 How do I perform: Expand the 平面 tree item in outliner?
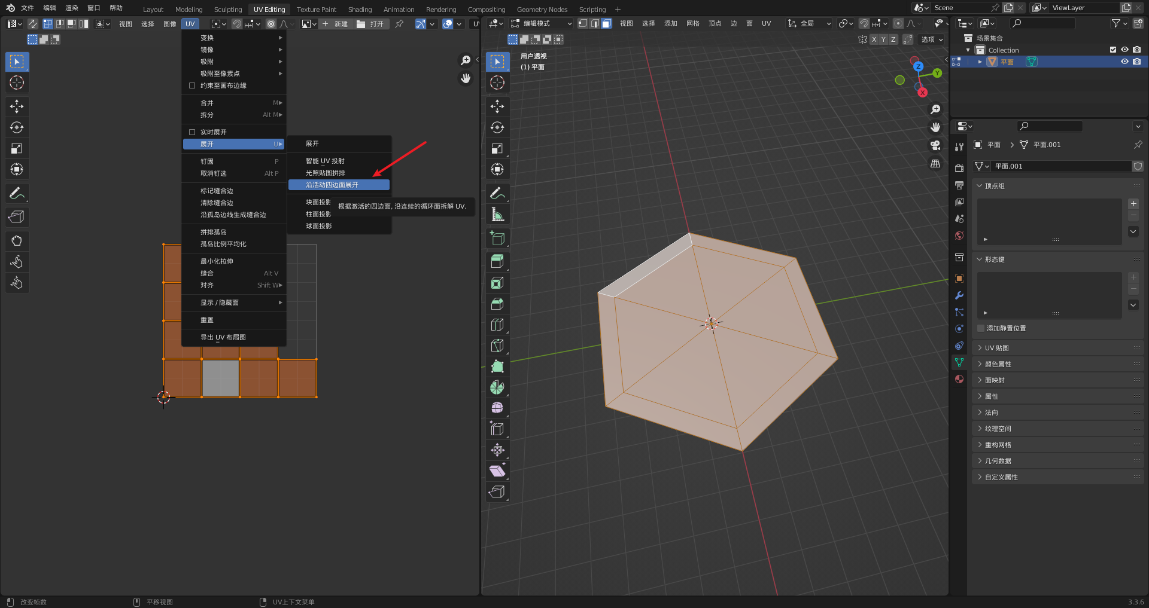pos(980,62)
